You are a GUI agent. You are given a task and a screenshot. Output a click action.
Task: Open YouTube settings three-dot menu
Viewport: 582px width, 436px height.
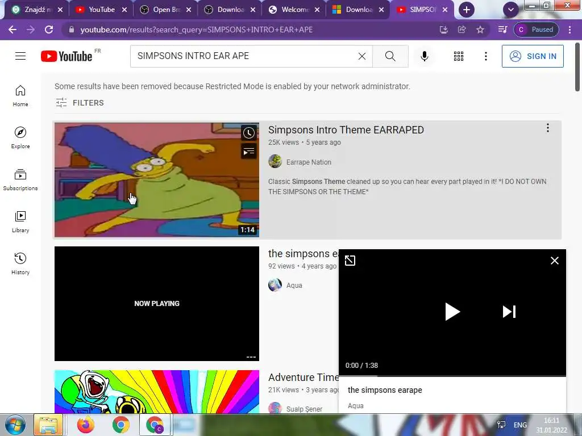point(485,56)
